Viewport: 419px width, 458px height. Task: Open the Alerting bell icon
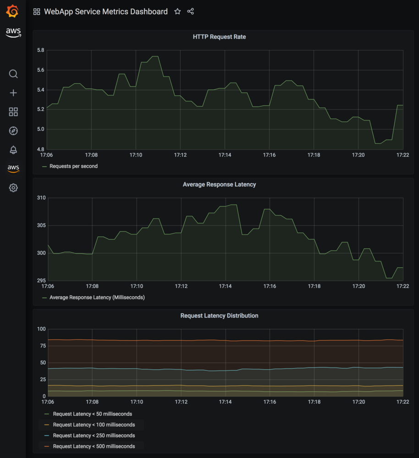[13, 150]
